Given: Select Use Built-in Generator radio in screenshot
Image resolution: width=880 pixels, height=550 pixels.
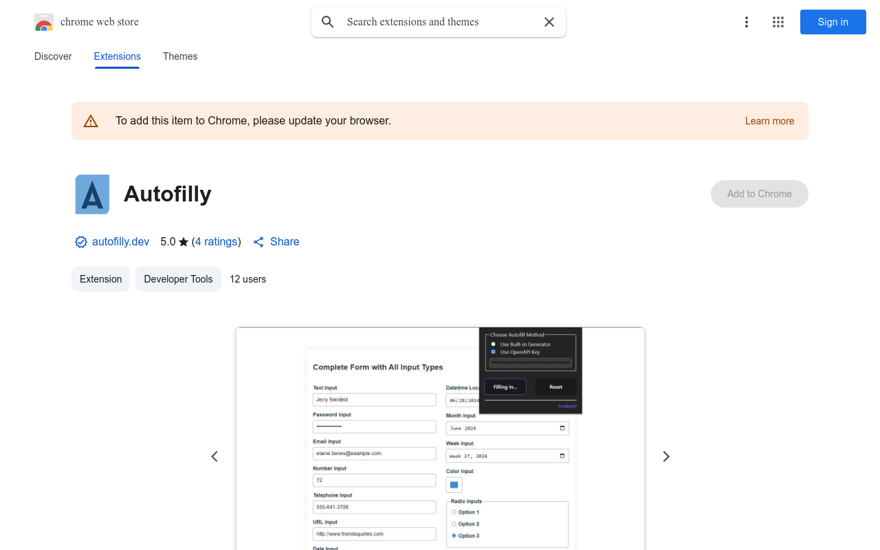Looking at the screenshot, I should [493, 344].
